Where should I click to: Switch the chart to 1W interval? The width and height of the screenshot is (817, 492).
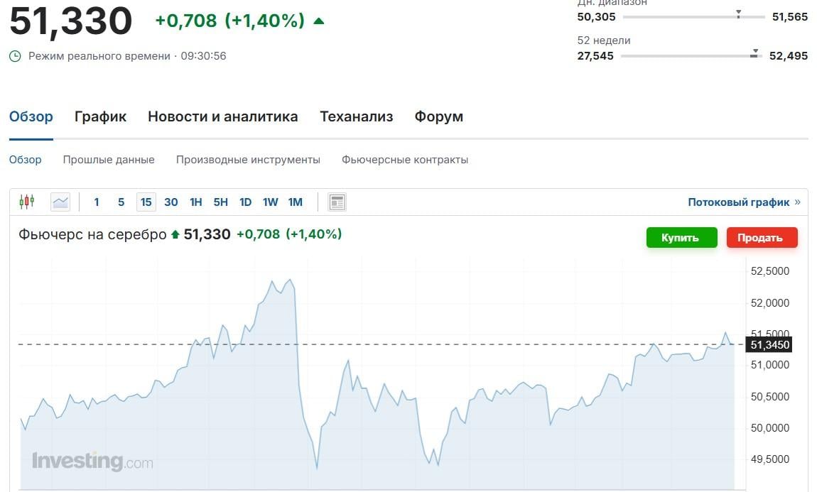[270, 202]
